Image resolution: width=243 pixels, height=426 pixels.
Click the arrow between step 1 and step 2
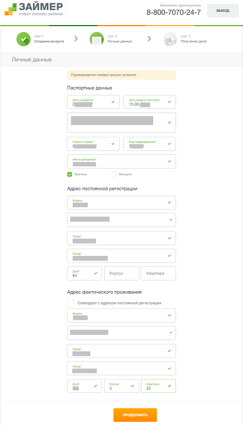pos(76,39)
